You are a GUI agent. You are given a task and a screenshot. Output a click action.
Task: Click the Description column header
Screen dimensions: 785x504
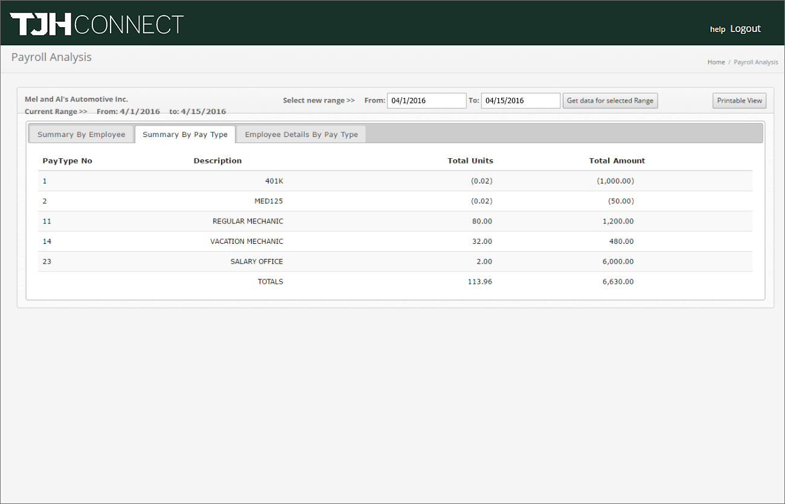217,161
